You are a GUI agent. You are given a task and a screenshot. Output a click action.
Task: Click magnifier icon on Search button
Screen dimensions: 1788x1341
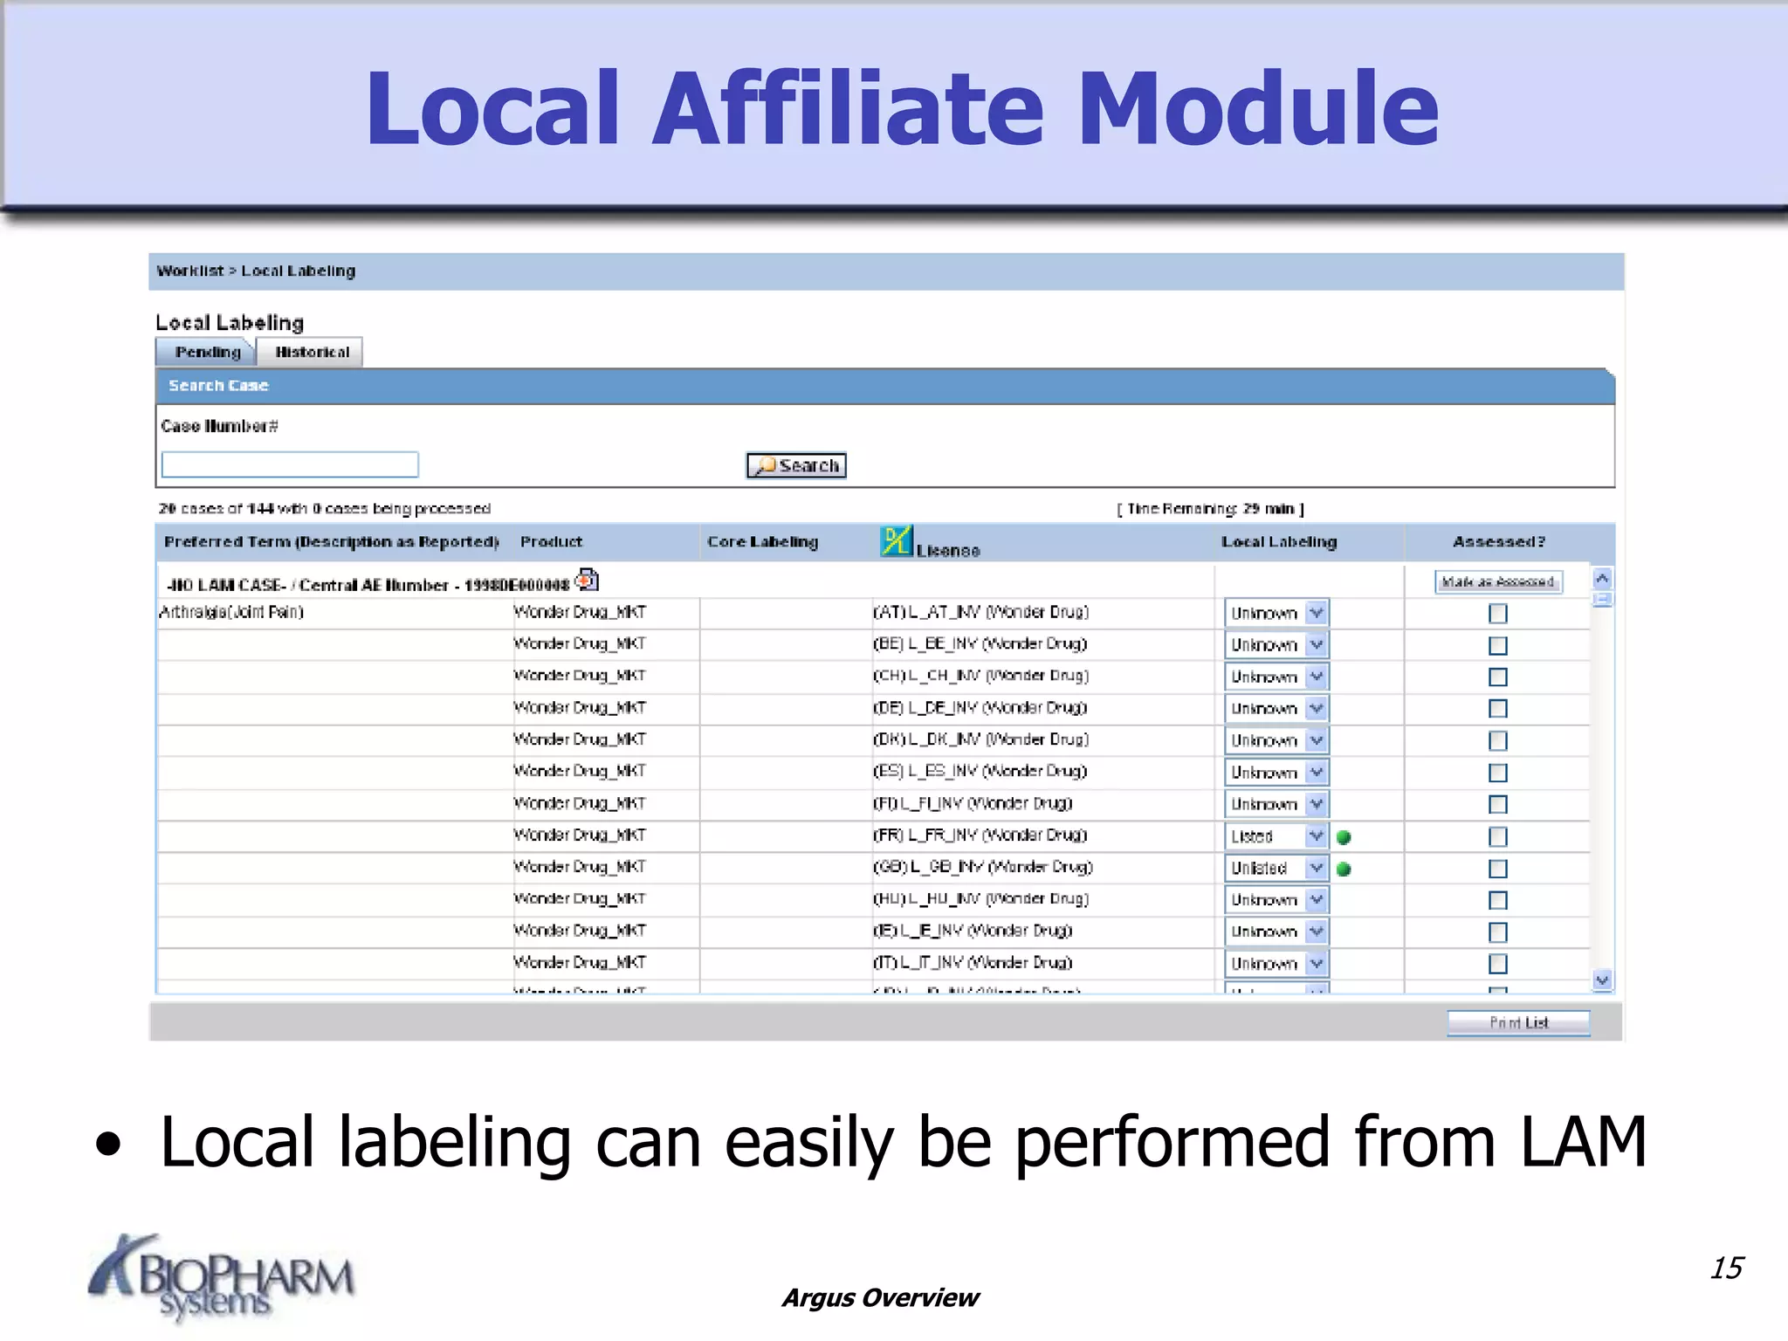[765, 465]
